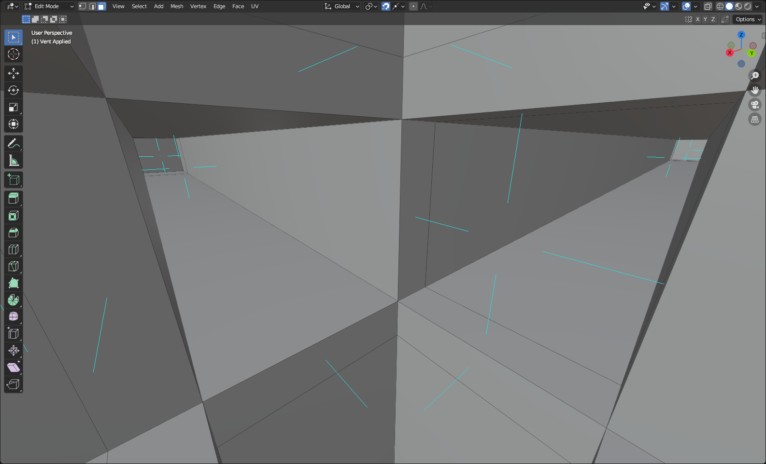Select the Rip Region tool
Viewport: 766px width, 464px height.
[x=14, y=384]
